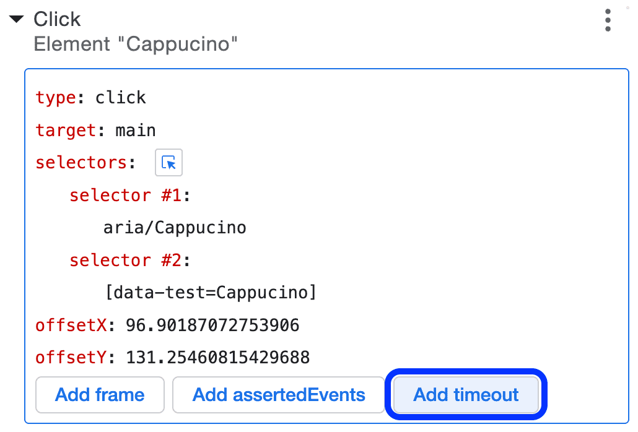
Task: Select selector #2 value '[data-test=Cappucino]'
Action: (x=209, y=292)
